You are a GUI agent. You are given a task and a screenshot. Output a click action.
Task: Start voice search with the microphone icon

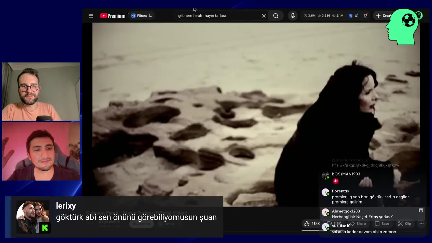click(293, 16)
